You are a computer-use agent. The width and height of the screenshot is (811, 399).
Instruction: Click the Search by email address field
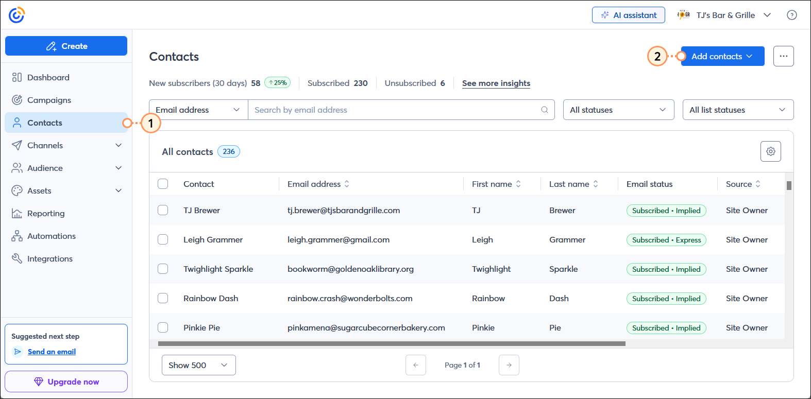point(394,110)
